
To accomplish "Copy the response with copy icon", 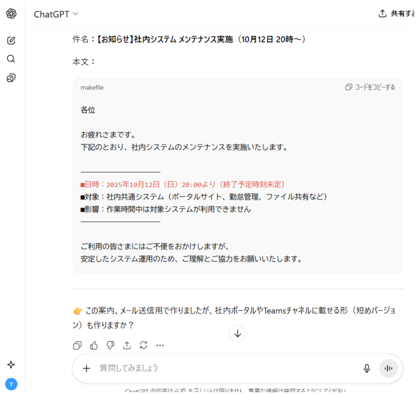I will 77,345.
